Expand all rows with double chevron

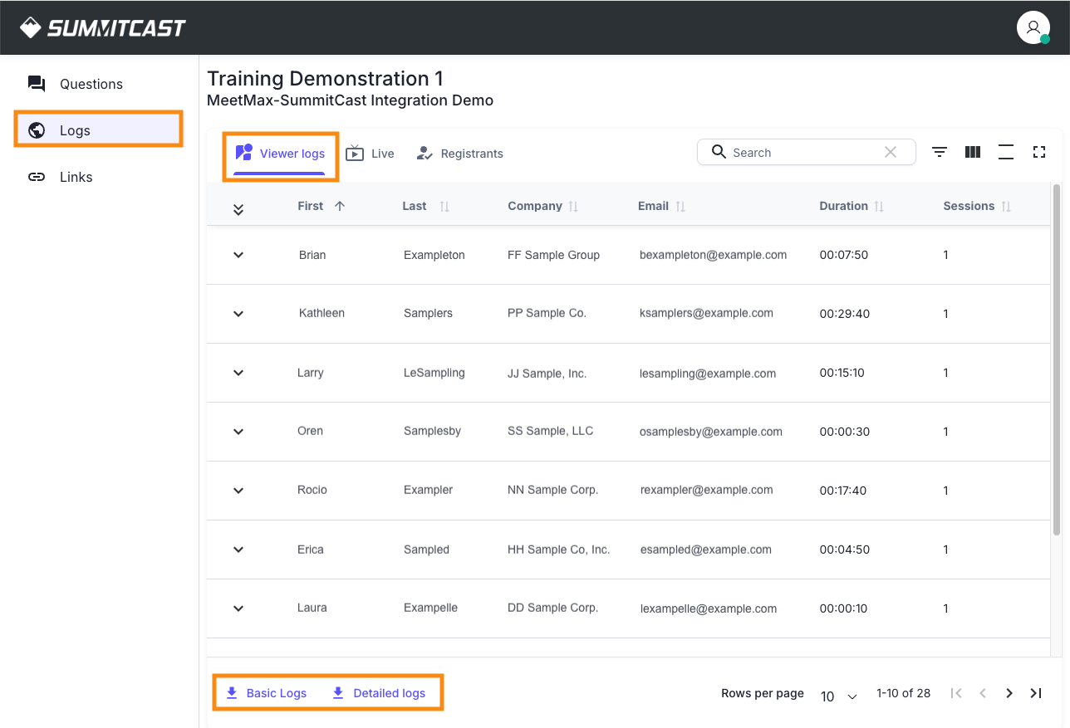(238, 210)
